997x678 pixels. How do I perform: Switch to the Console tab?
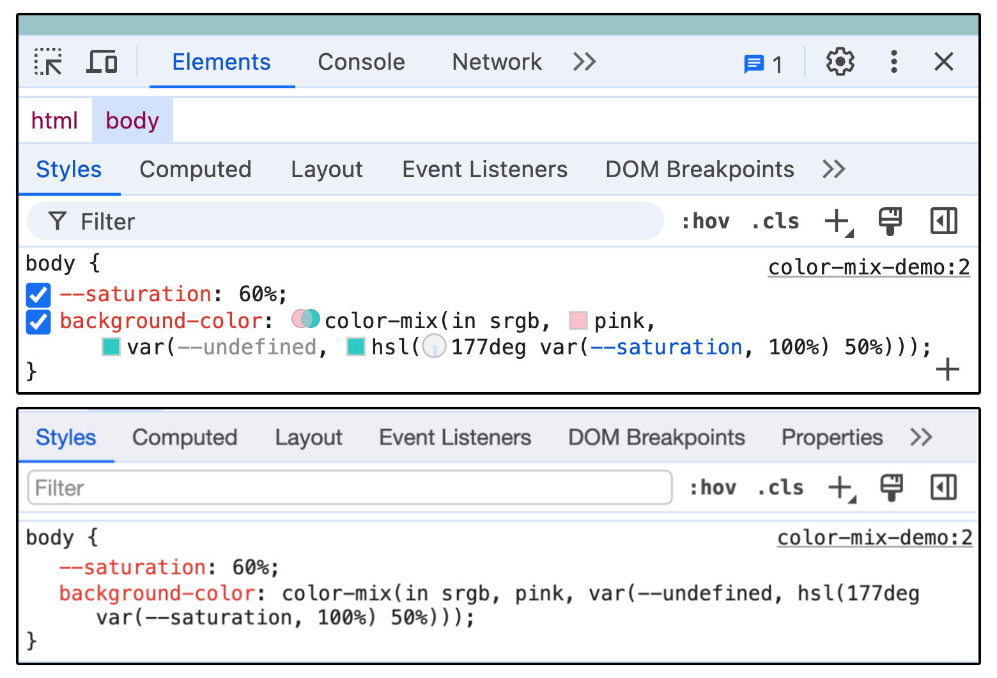tap(361, 62)
